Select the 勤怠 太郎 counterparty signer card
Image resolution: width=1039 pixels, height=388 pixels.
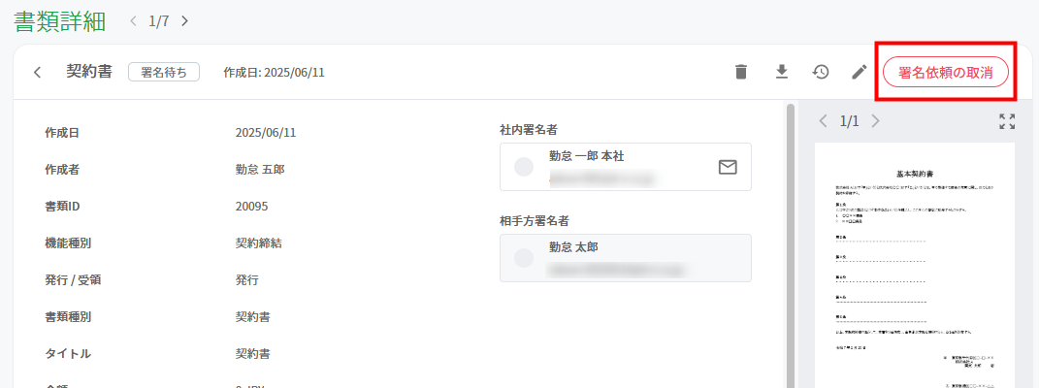click(626, 258)
